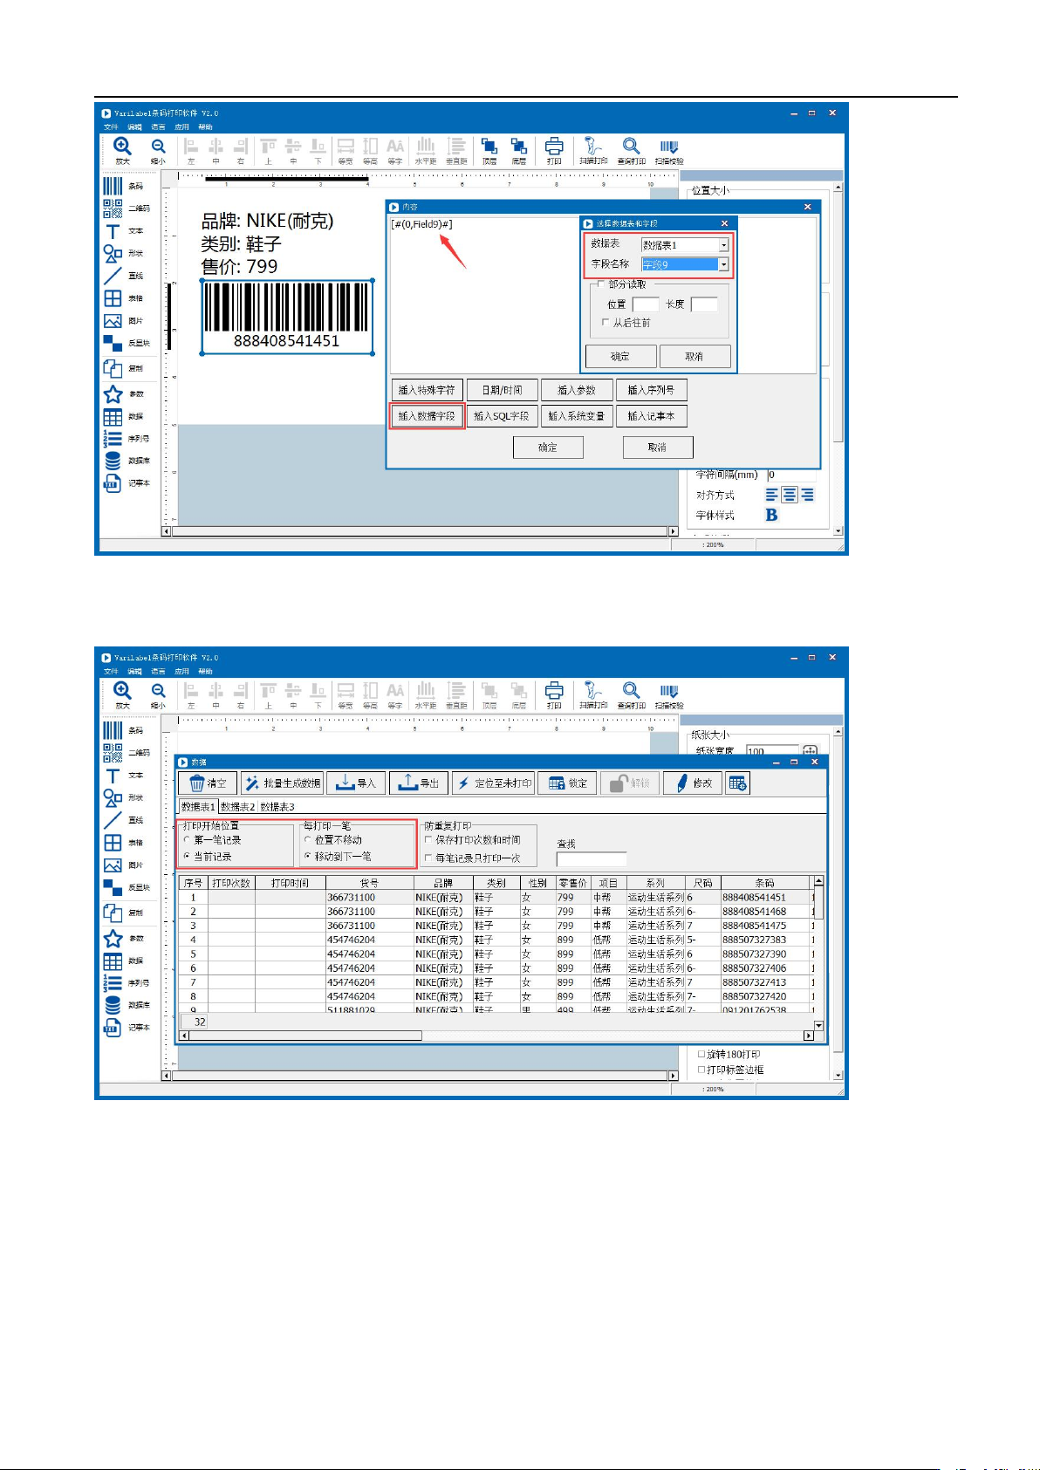Screen dimensions: 1040x1470
Task: Click horizontal scrollbar of the 数据 dialog table
Action: tap(496, 1036)
